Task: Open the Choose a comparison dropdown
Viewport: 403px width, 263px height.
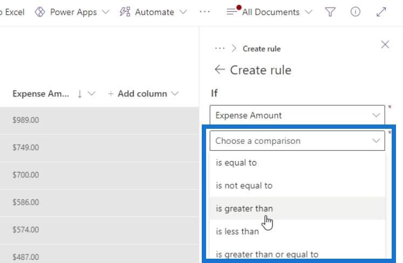Action: click(x=297, y=141)
